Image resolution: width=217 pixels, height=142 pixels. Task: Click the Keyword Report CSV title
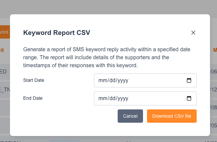coord(56,33)
